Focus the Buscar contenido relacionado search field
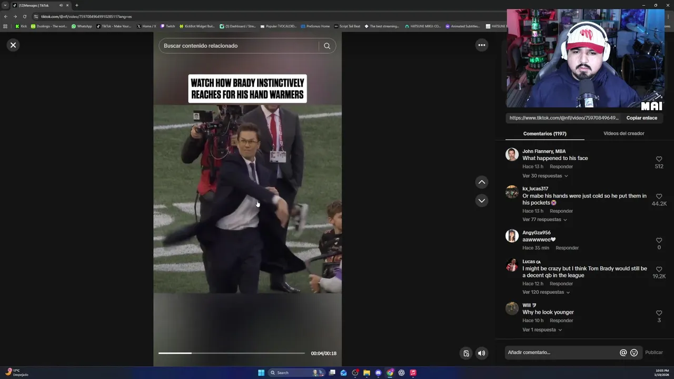Viewport: 674px width, 379px height. click(x=240, y=46)
